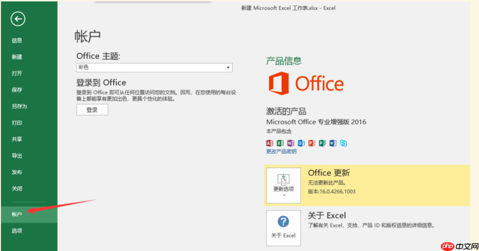The height and width of the screenshot is (251, 479).
Task: Click the Outlook product icon
Action: [301, 143]
